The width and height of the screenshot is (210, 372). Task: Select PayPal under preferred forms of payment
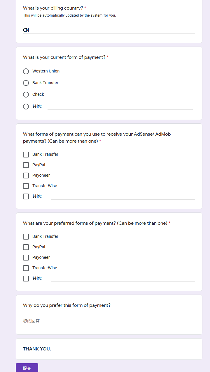coord(26,247)
